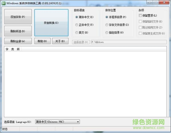The height and width of the screenshot is (133, 171).
Task: Click the 所 column header
Action: pos(18,49)
